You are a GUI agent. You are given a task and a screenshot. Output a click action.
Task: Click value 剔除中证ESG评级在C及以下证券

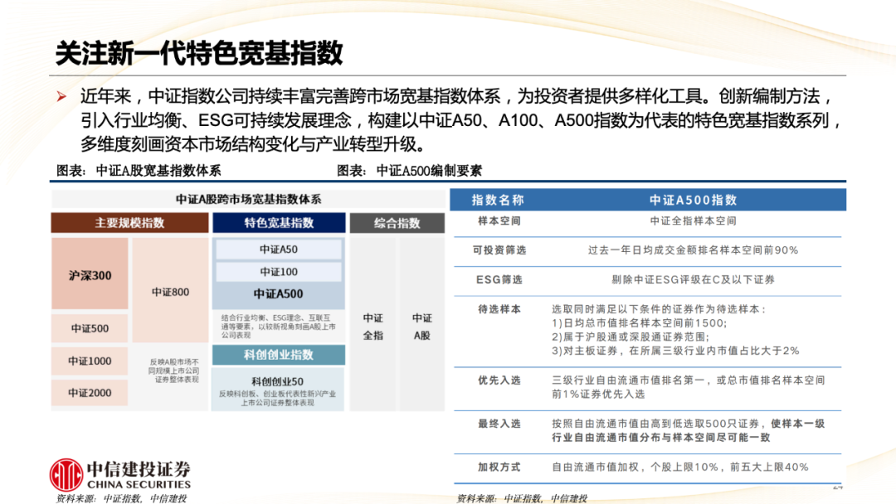pyautogui.click(x=693, y=279)
